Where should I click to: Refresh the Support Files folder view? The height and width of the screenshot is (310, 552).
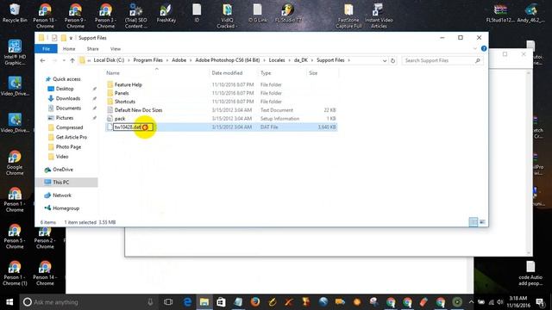click(x=393, y=60)
